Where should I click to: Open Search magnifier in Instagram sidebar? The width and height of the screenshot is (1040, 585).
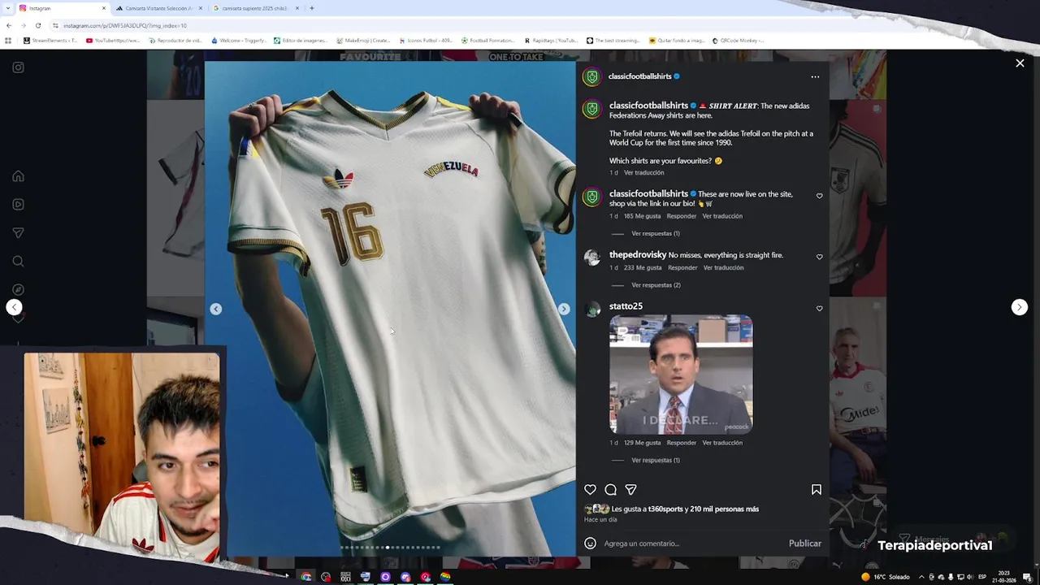[18, 262]
